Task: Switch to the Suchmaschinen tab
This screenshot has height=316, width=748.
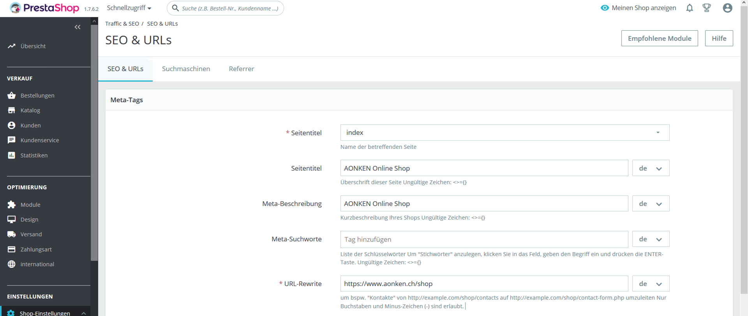Action: pos(186,69)
